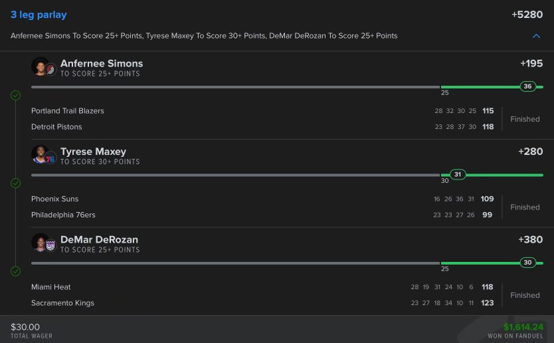Select the Portland Trail Blazers score row
554x343 pixels.
click(x=262, y=111)
